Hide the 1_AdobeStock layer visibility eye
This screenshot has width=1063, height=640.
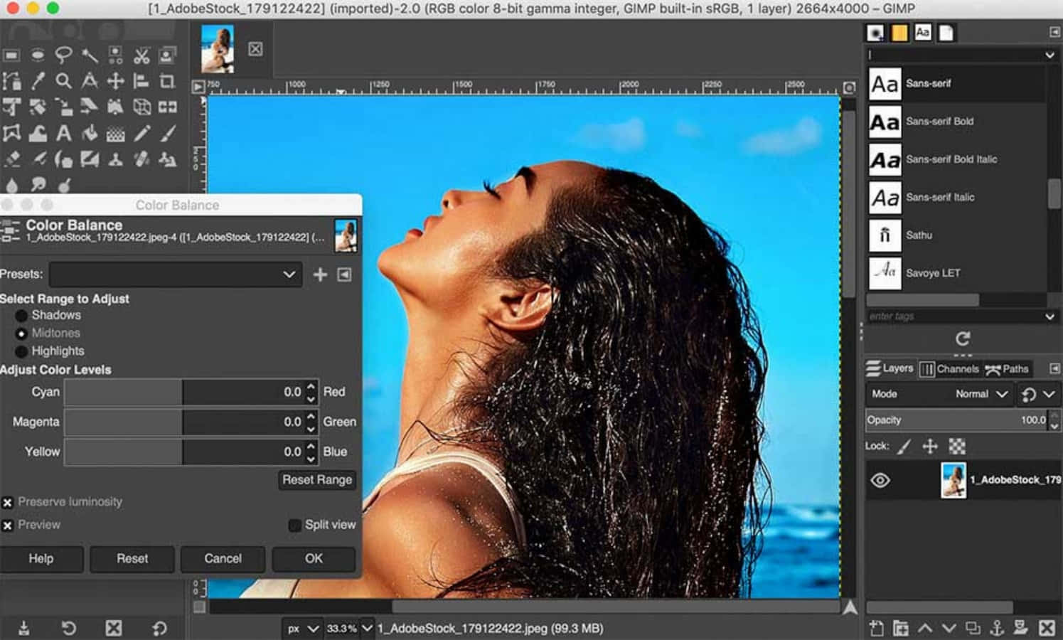(880, 480)
